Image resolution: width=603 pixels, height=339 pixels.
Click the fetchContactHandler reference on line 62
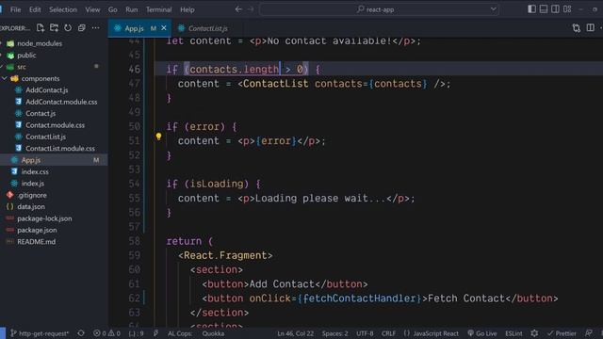360,299
